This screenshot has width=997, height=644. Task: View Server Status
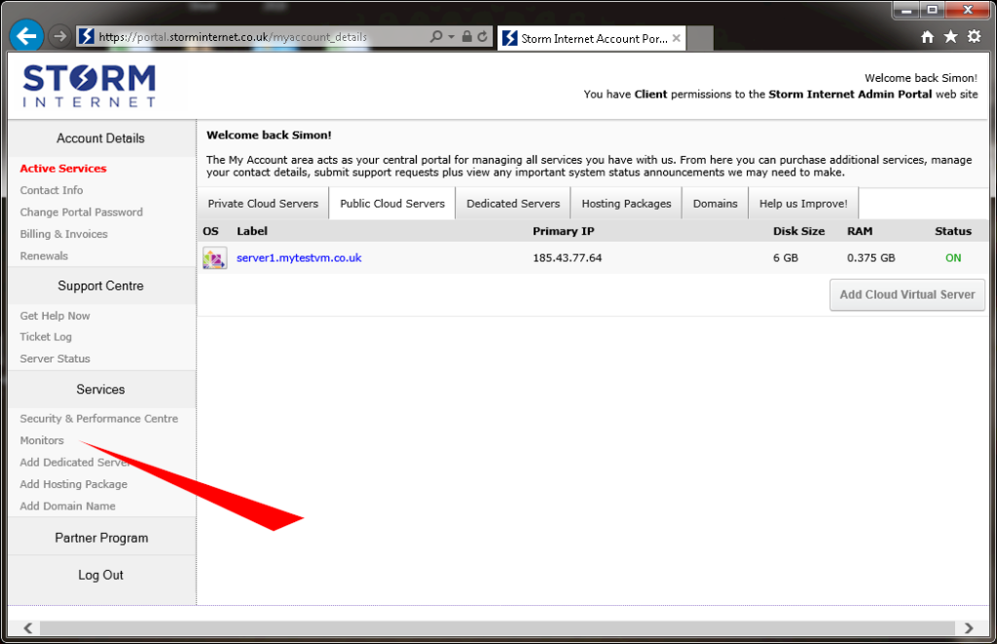[x=55, y=359]
